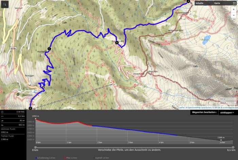Click waypoint marker B near Gompm Alm
This screenshot has height=160, width=238.
(x=117, y=43)
